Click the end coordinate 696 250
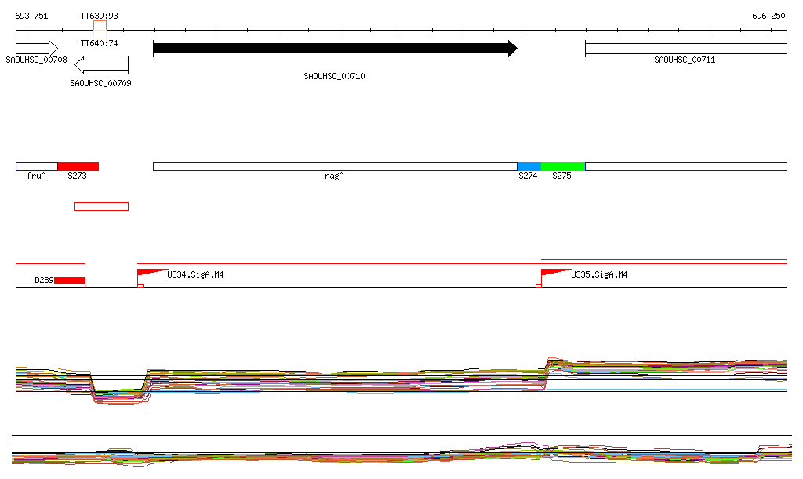This screenshot has width=803, height=479. [768, 16]
